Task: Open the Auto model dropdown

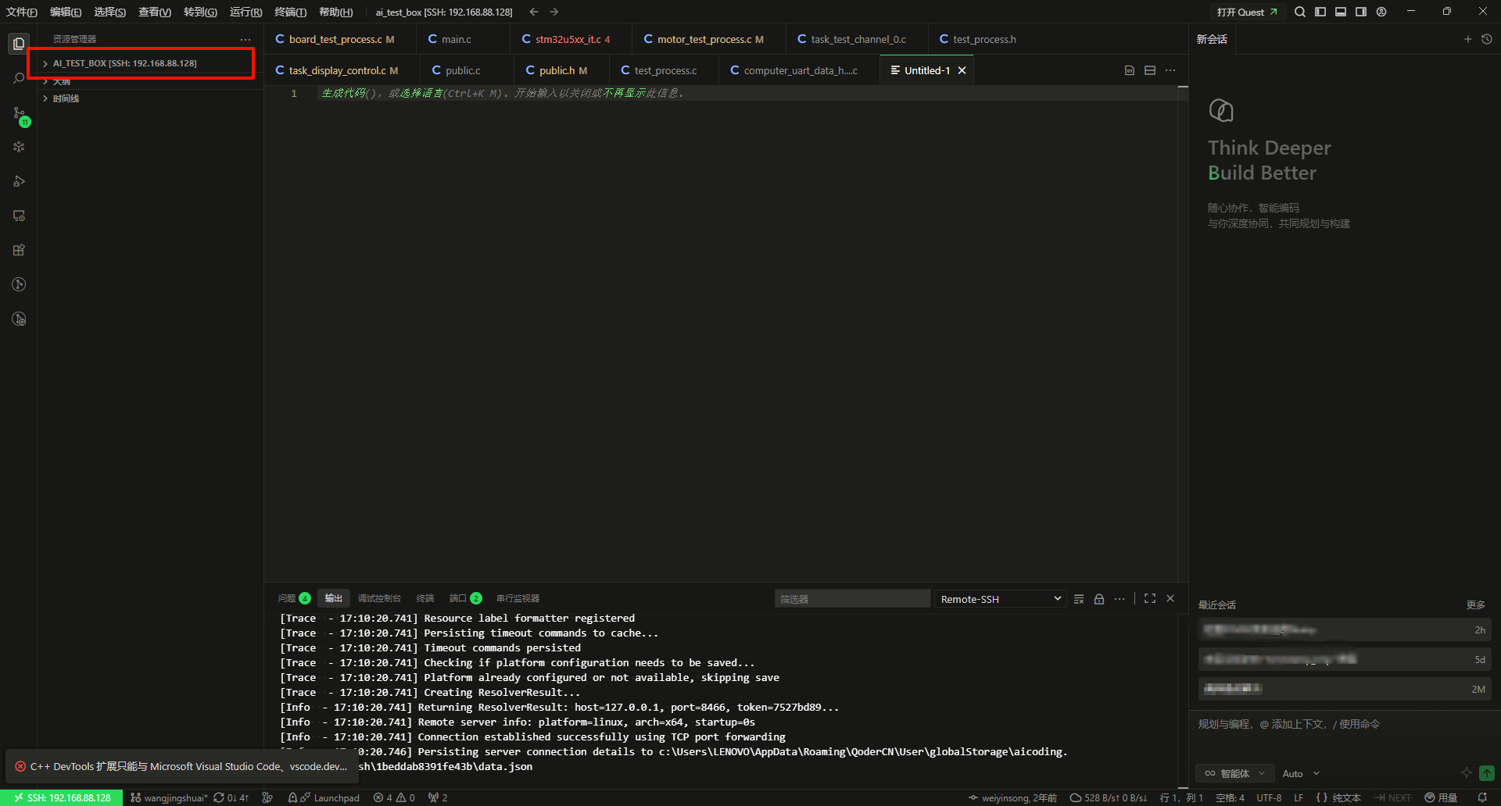Action: tap(1301, 773)
